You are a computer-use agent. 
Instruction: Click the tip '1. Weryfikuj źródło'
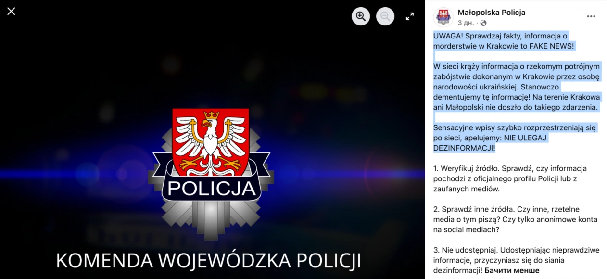tap(510, 178)
